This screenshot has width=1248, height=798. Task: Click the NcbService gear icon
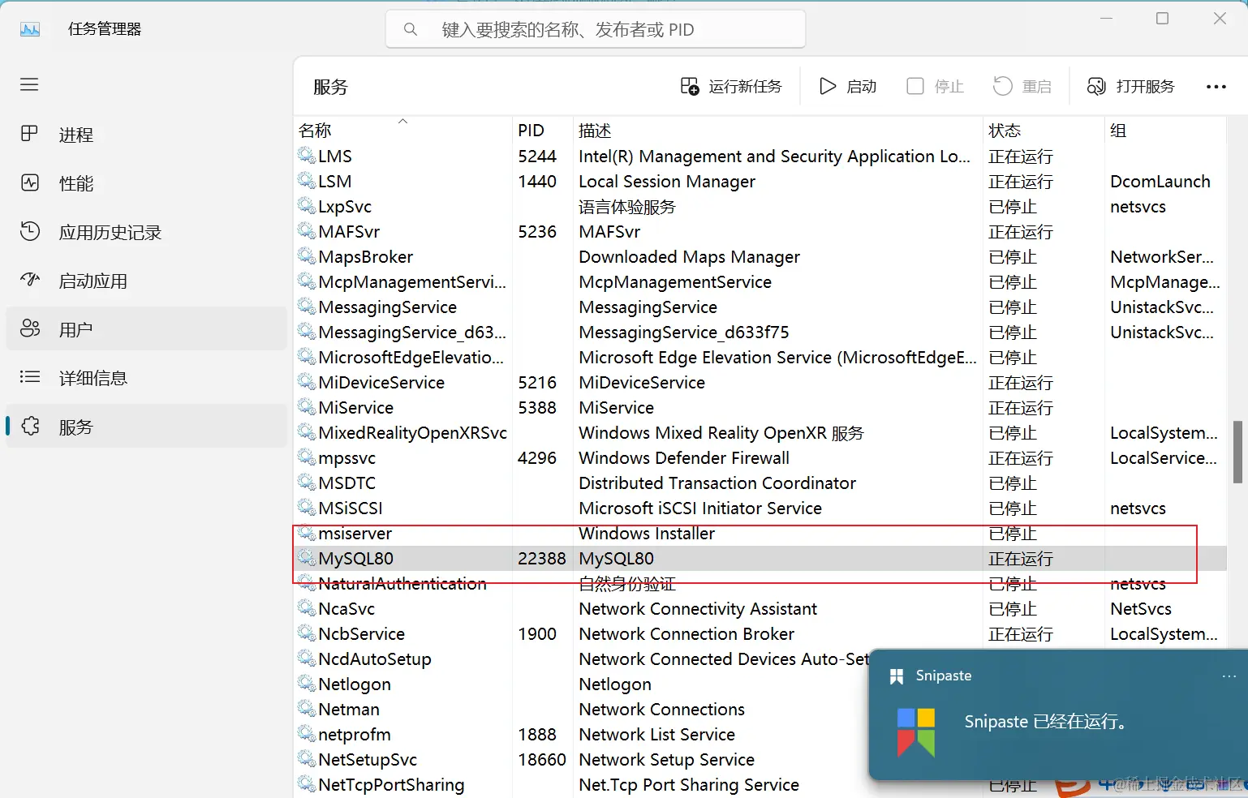[x=307, y=633]
